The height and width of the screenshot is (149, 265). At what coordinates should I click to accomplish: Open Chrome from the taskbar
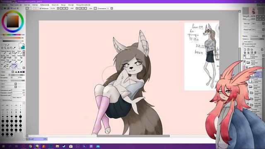point(30,146)
